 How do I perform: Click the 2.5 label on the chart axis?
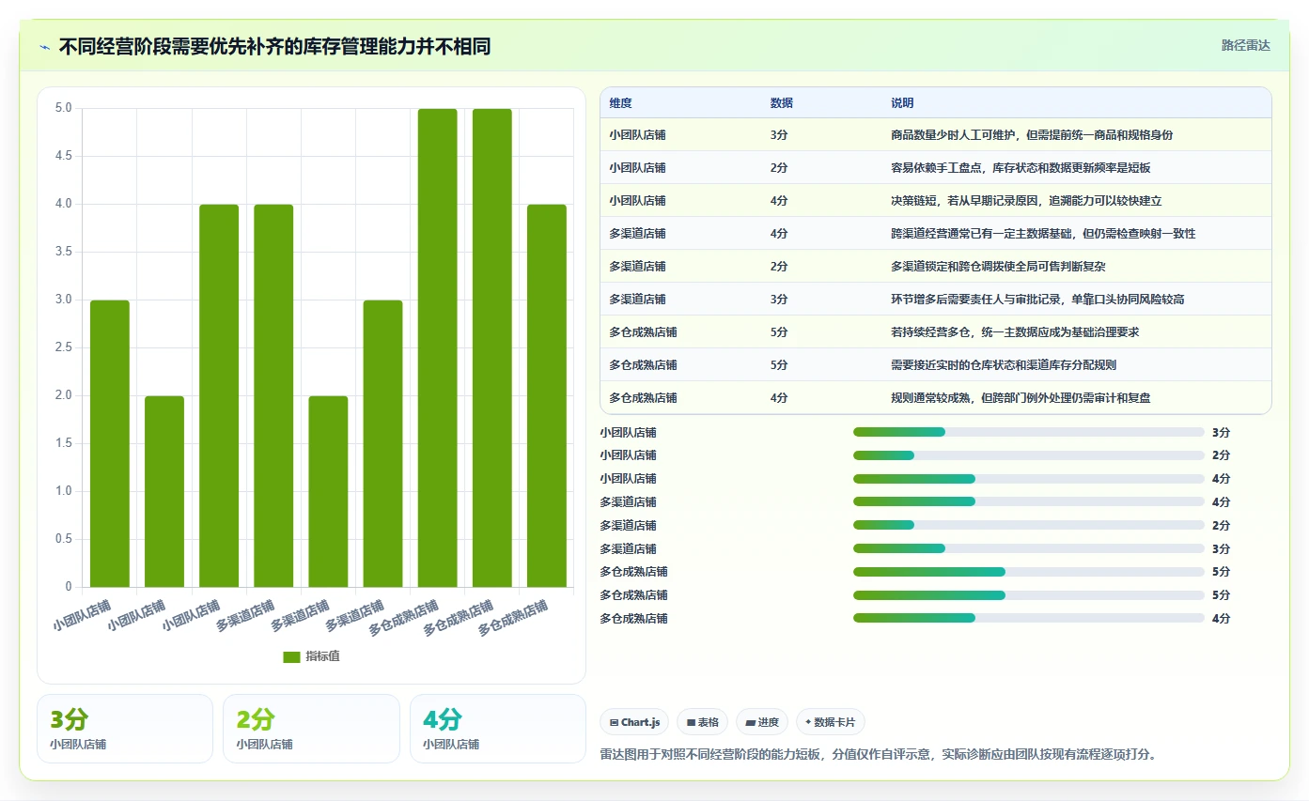[63, 347]
